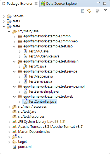
Task: Maximize the Package Explorer view
Action: pos(105,3)
